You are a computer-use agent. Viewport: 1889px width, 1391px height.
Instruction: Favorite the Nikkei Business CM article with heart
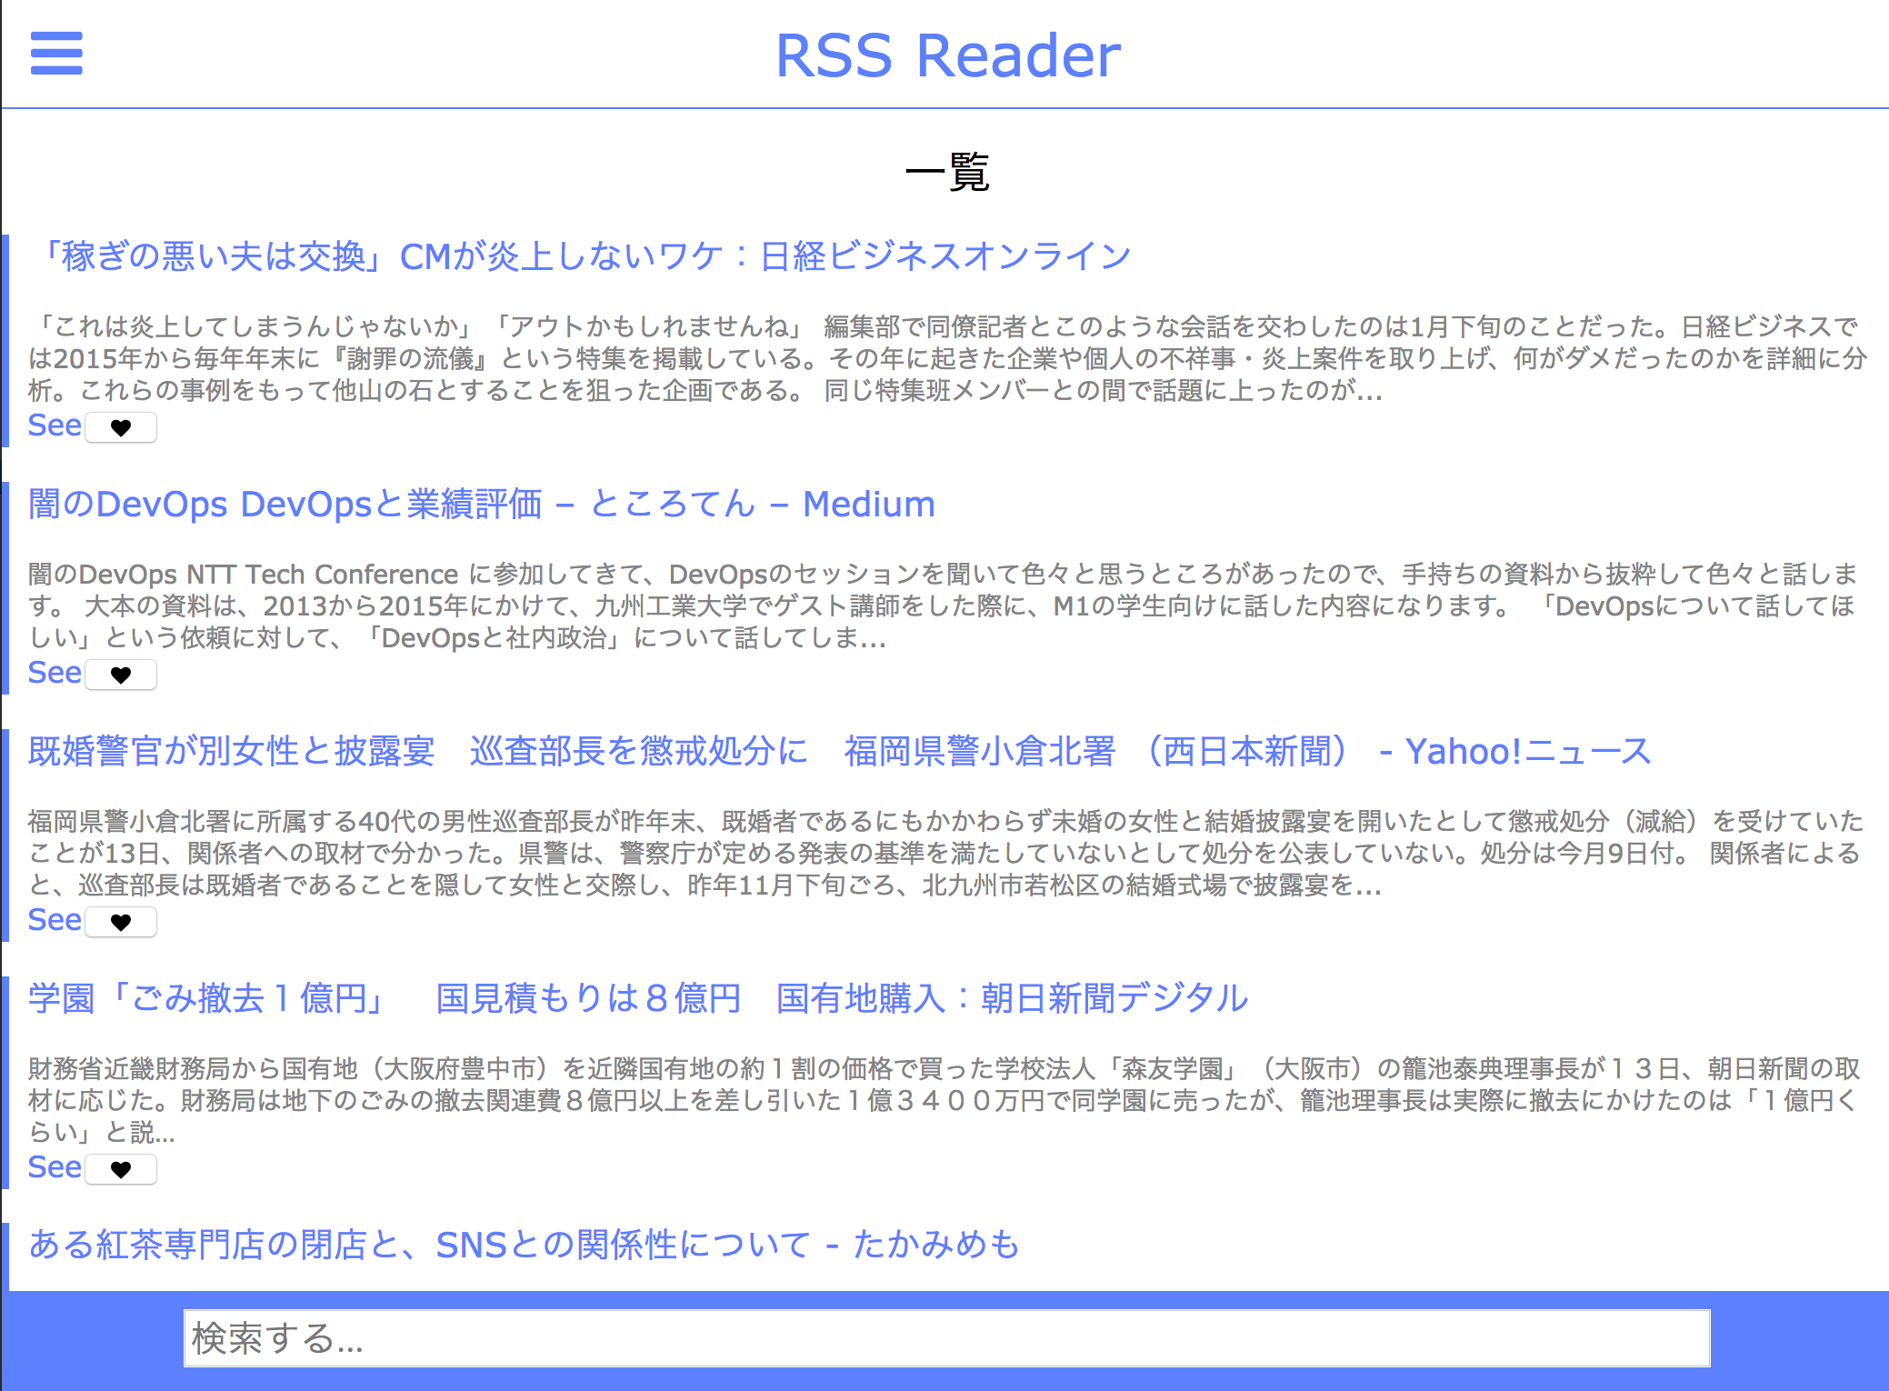click(121, 427)
